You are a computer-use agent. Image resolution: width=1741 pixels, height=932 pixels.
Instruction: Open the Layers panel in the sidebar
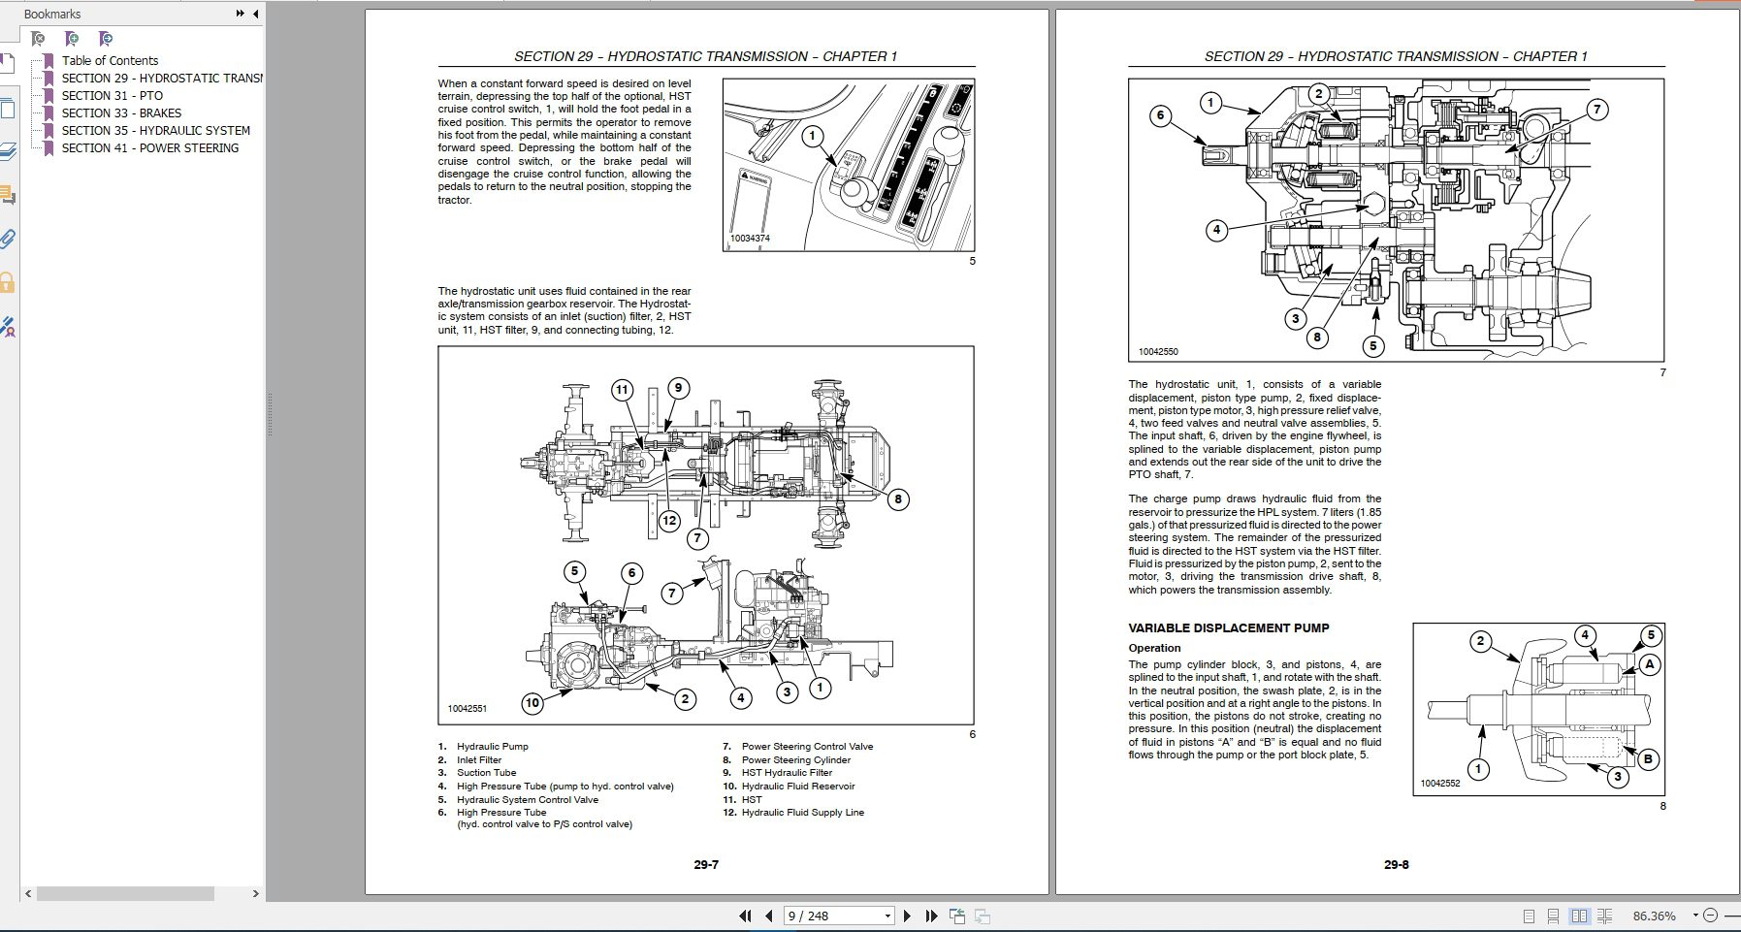coord(11,150)
